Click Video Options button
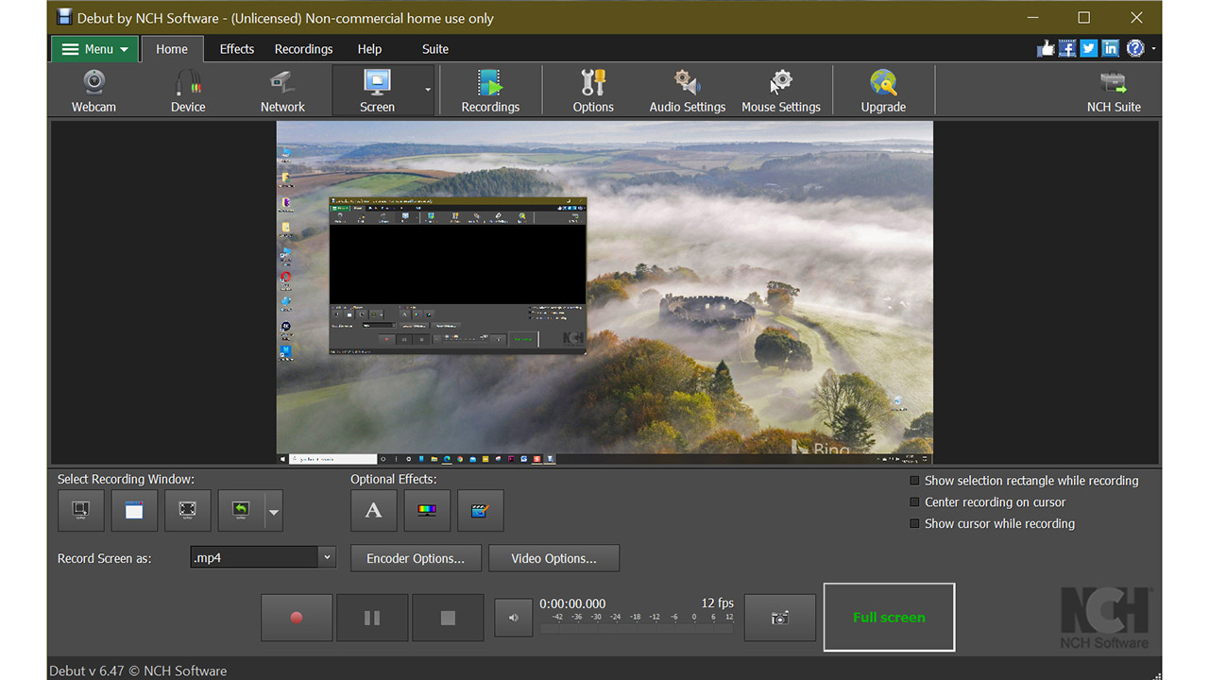Image resolution: width=1209 pixels, height=680 pixels. 553,558
